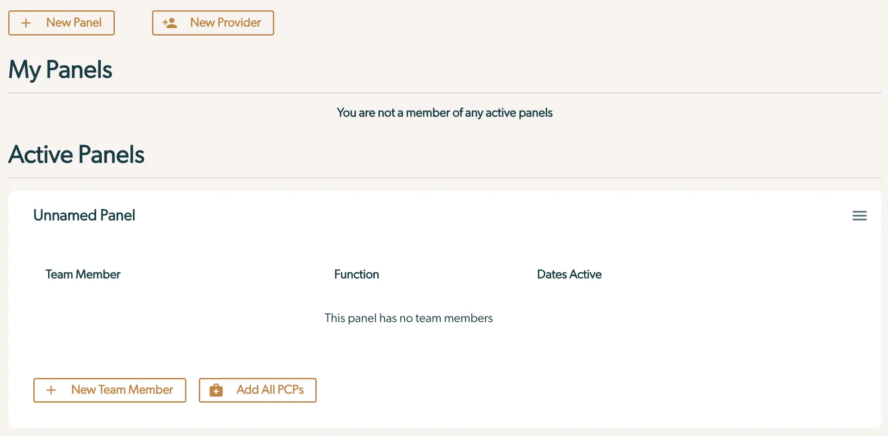Viewport: 888px width, 436px height.
Task: Click the Function column header
Action: click(x=356, y=274)
